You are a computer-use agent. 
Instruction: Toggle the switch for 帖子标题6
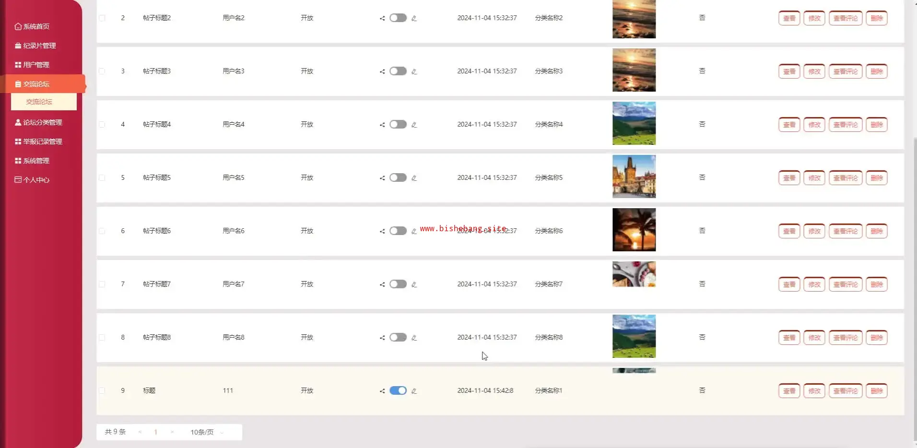[x=398, y=231]
